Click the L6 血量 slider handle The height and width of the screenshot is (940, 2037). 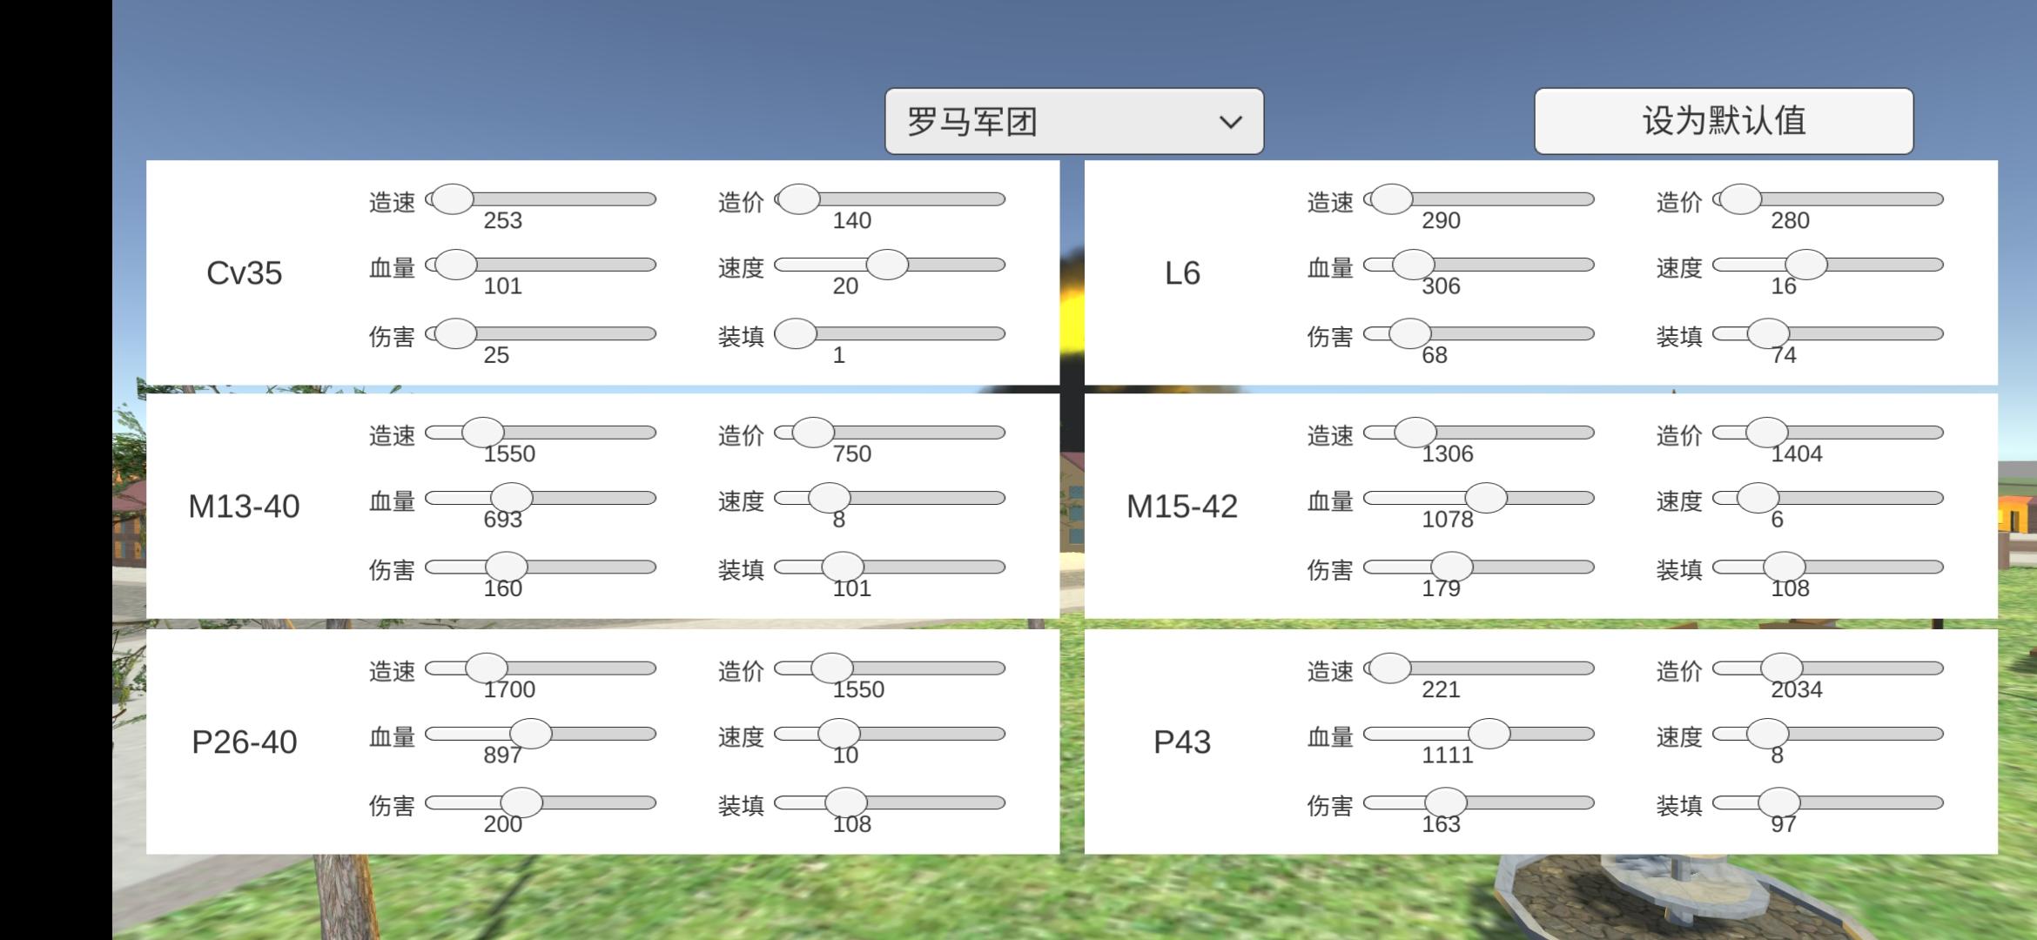[1413, 265]
